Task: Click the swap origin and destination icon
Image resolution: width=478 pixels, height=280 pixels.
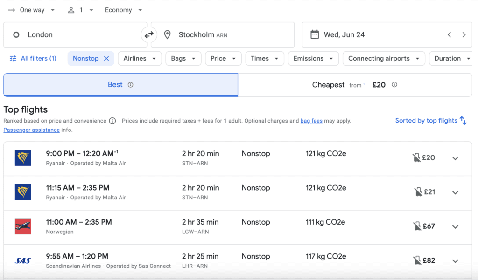Action: pyautogui.click(x=148, y=34)
